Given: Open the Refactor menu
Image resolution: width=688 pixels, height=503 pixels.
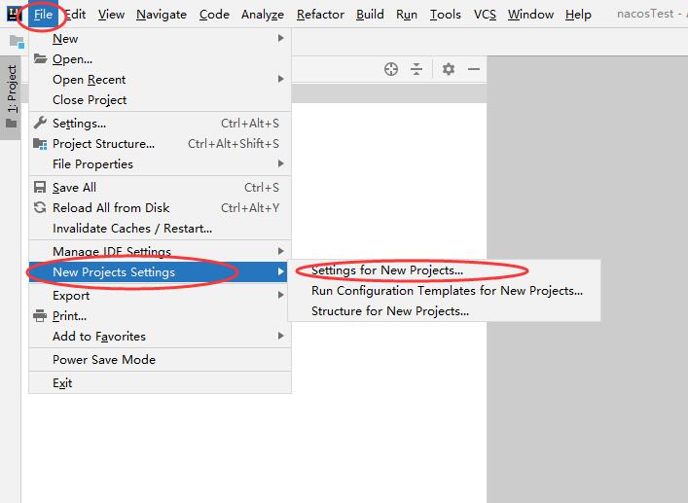Looking at the screenshot, I should pyautogui.click(x=320, y=15).
